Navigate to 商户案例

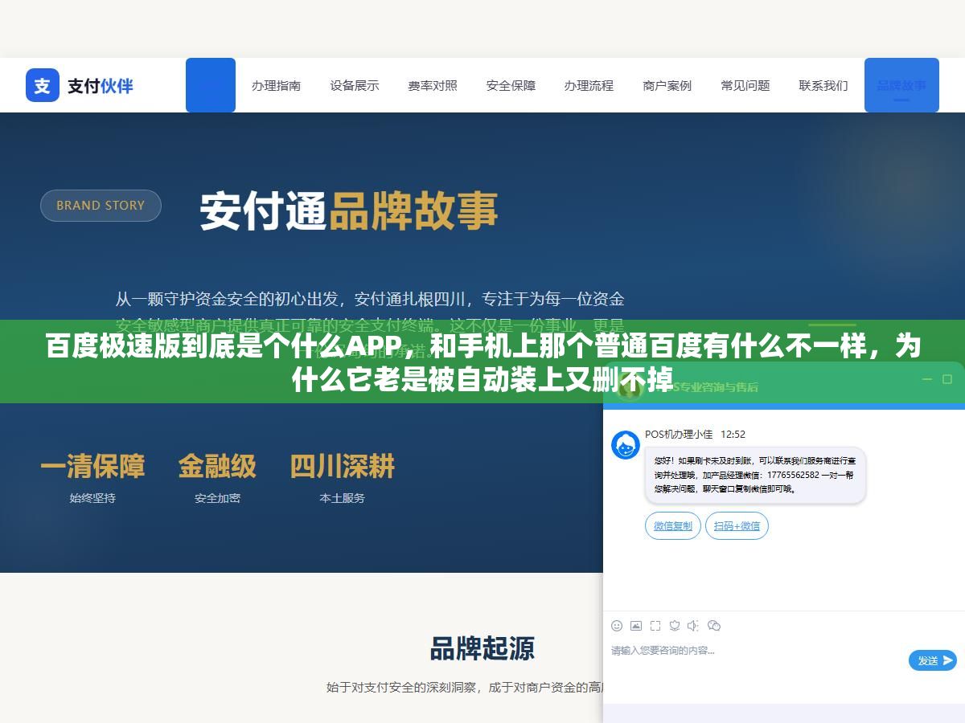pyautogui.click(x=667, y=85)
